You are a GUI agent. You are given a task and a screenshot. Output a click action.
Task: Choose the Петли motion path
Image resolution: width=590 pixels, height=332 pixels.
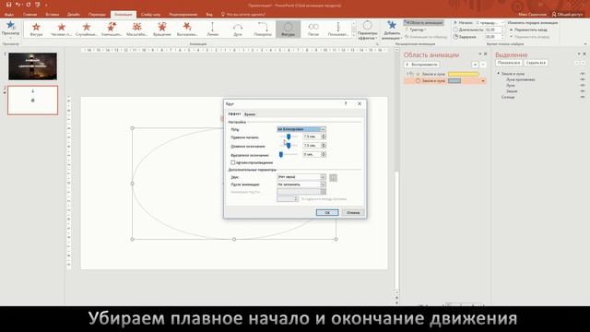pos(313,30)
